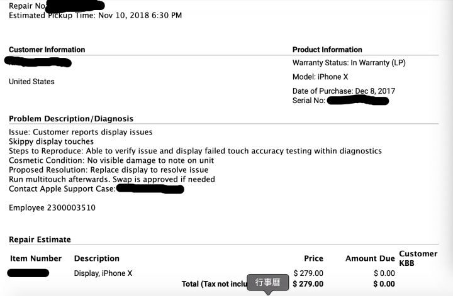
Task: Click the Serial No label
Action: click(308, 101)
